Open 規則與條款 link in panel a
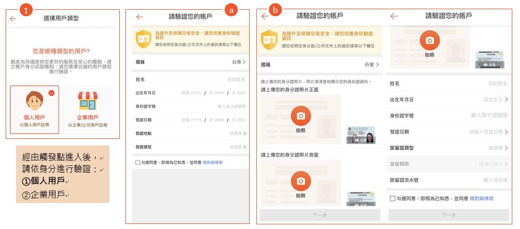 click(x=213, y=162)
